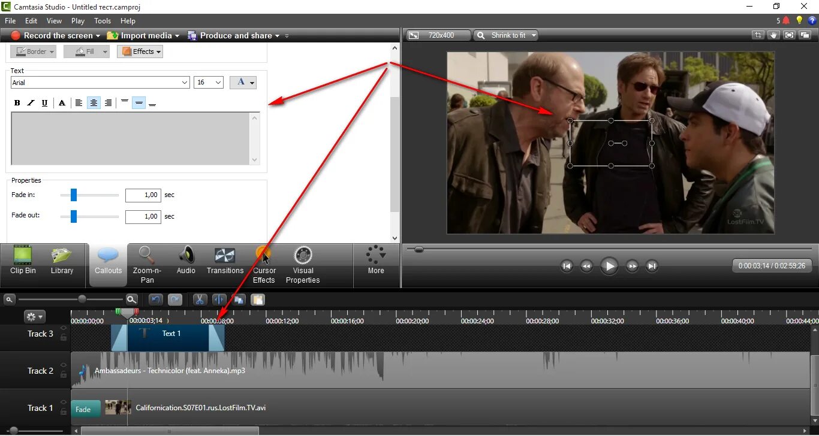Image resolution: width=819 pixels, height=436 pixels.
Task: Click the timeline Redo button
Action: pos(175,299)
